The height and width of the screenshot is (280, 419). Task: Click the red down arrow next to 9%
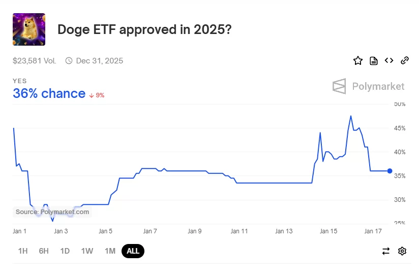(x=92, y=95)
